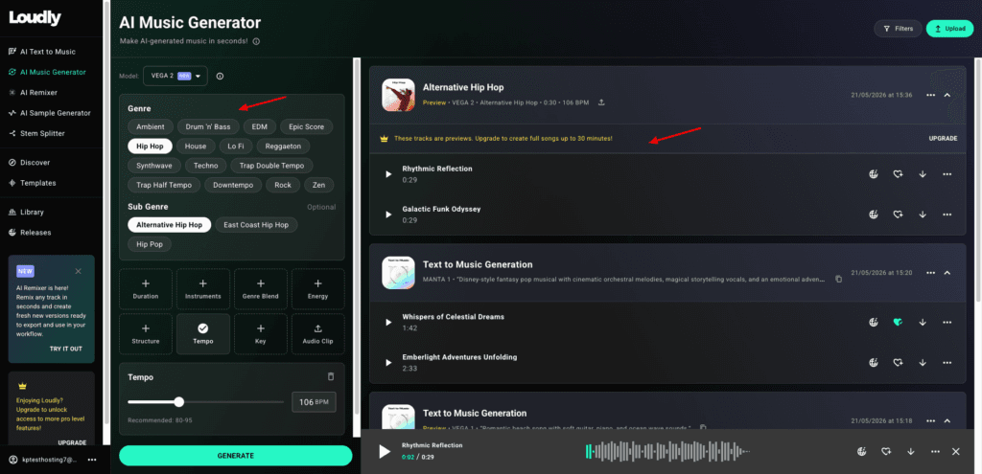Open Stem Splitter in sidebar

[x=42, y=133]
